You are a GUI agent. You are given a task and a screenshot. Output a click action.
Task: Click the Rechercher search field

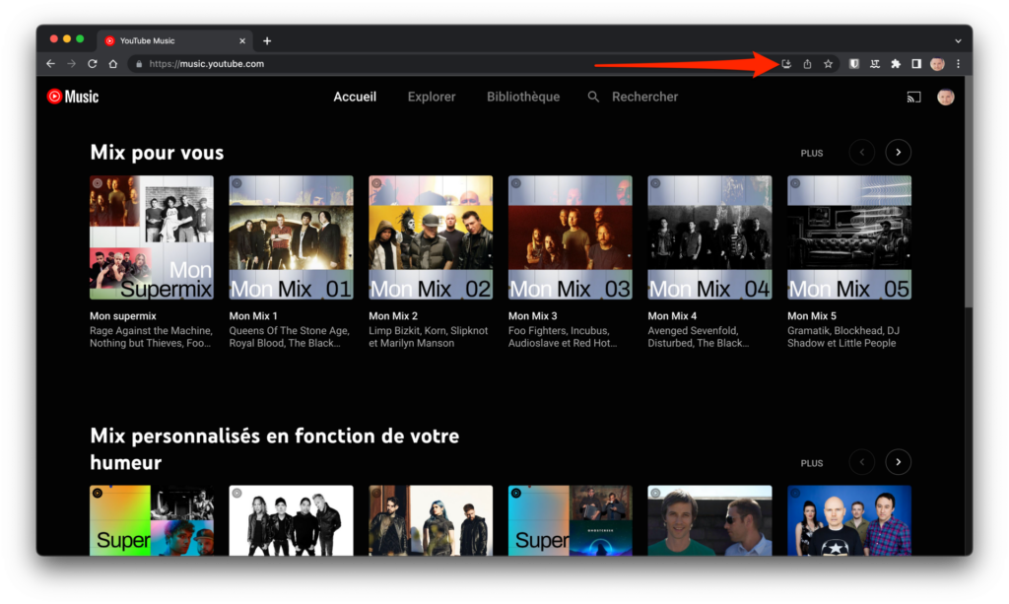(644, 97)
